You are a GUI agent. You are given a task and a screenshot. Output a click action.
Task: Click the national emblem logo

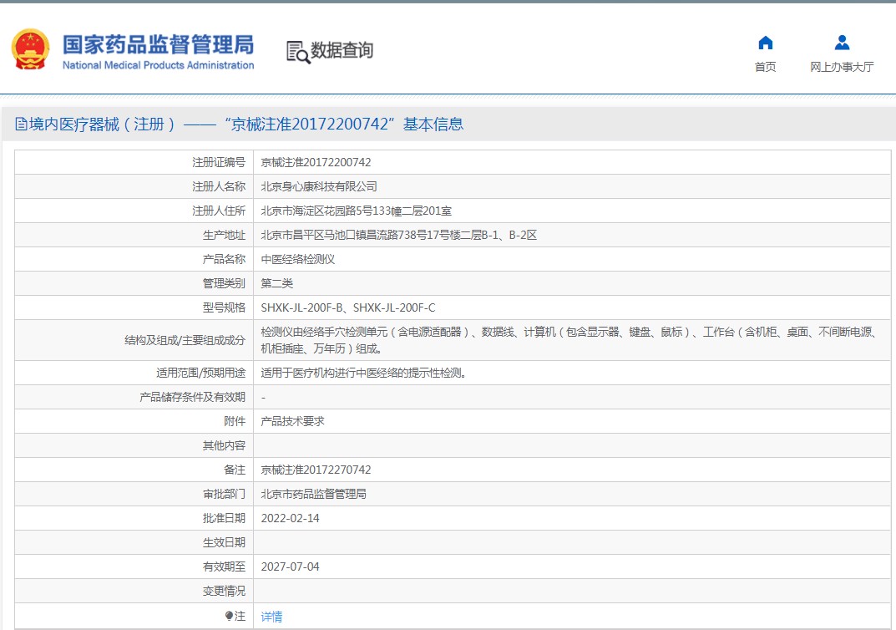(30, 49)
